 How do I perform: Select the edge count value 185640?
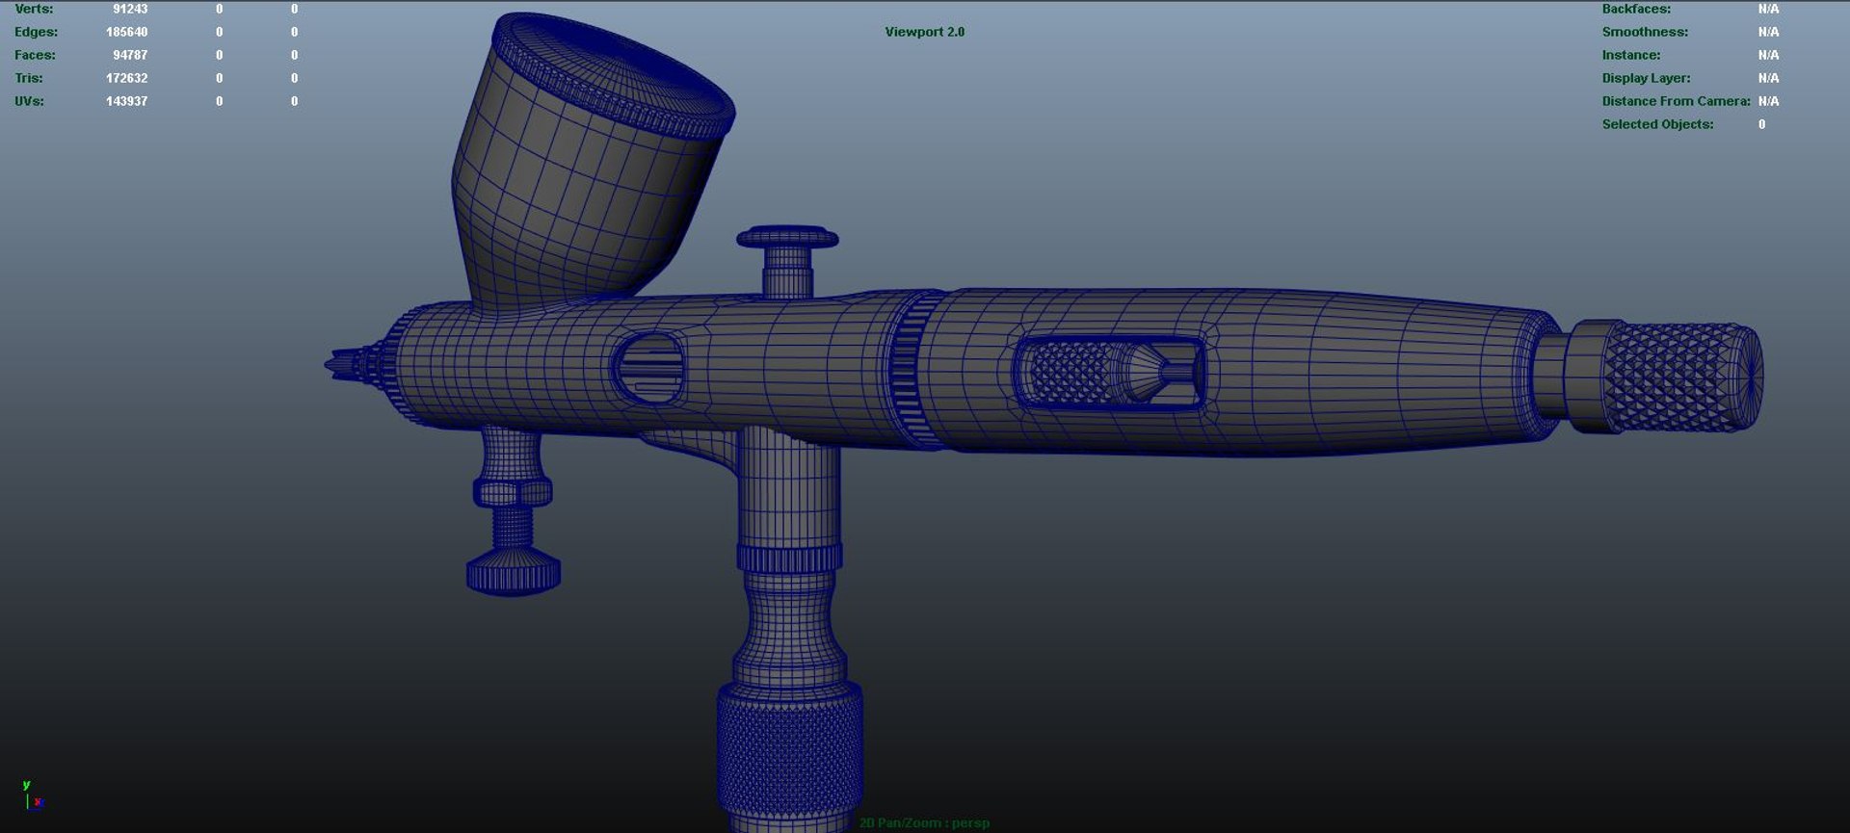126,32
